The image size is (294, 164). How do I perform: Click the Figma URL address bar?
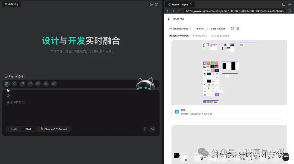click(x=235, y=11)
